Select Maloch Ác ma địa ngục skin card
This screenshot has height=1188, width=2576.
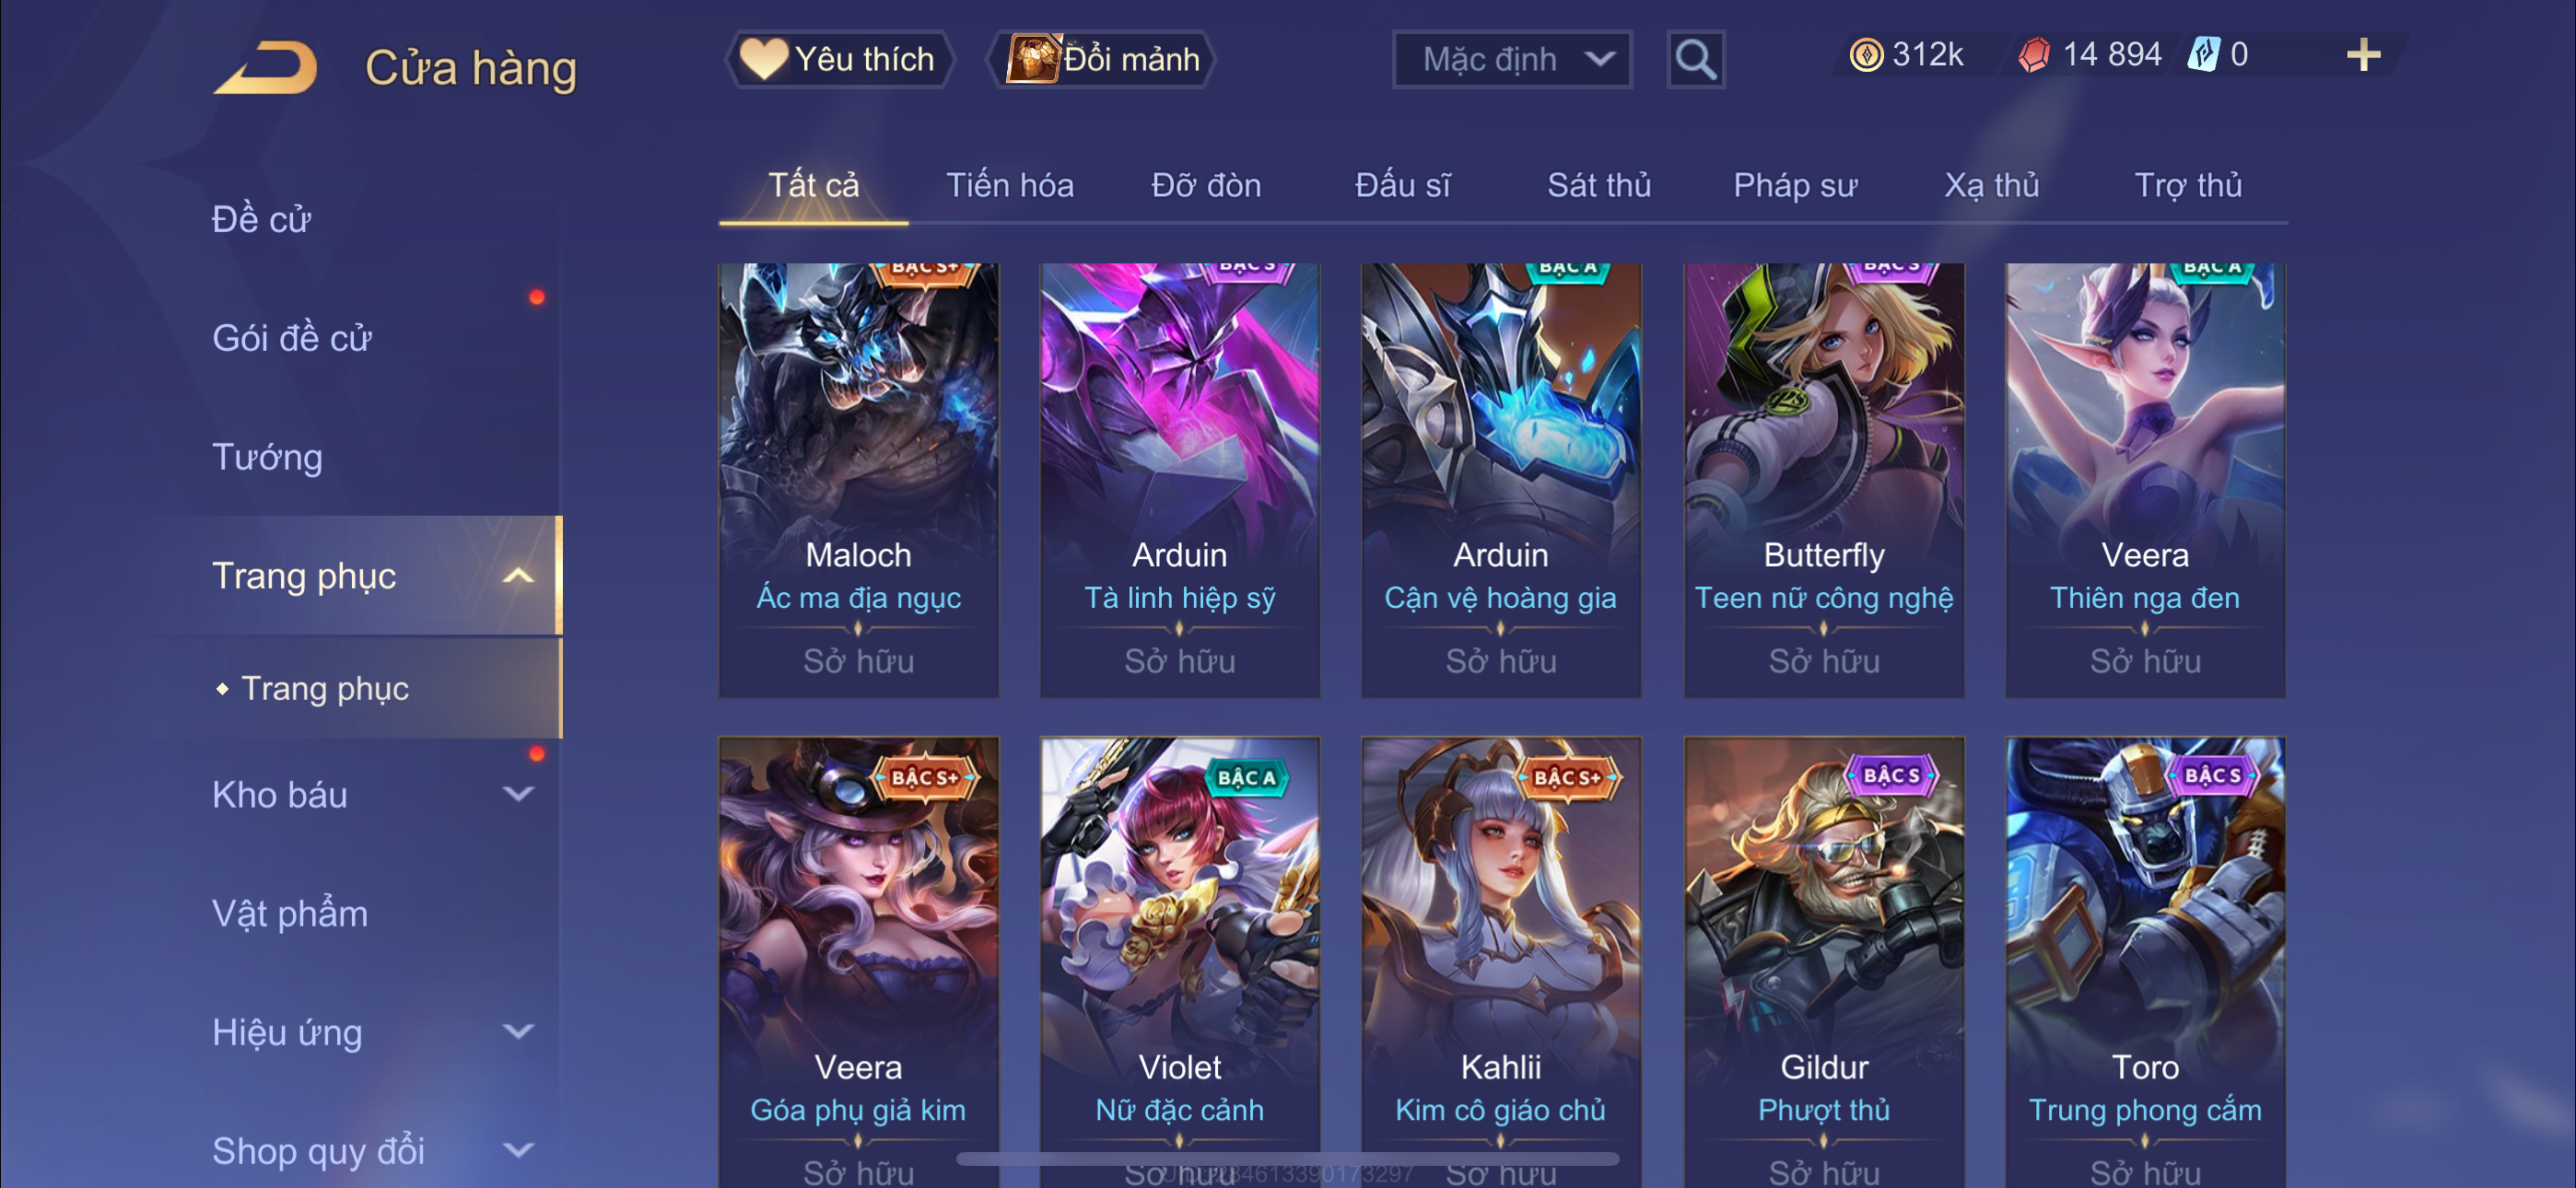click(x=858, y=480)
